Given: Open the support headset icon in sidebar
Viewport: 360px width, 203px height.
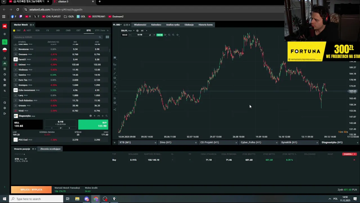Looking at the screenshot, I should (x=4, y=103).
